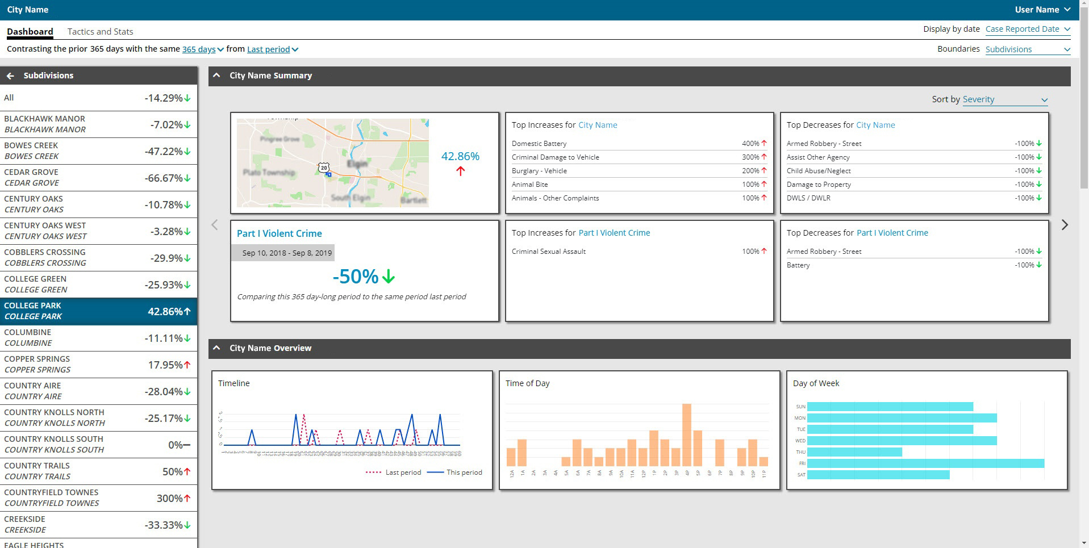This screenshot has height=548, width=1089.
Task: Click the back arrow in the Subdivisions panel
Action: [x=10, y=75]
